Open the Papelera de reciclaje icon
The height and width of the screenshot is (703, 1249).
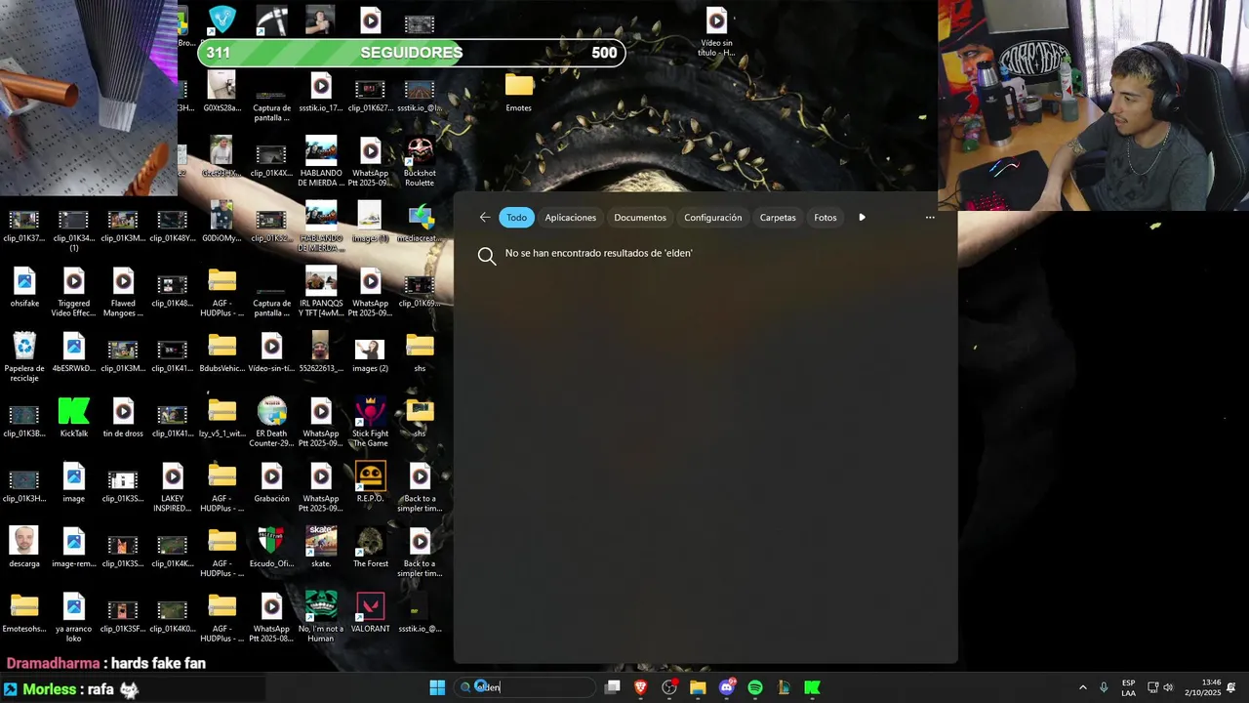tap(24, 356)
